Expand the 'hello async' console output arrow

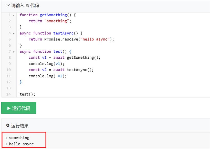6,144
